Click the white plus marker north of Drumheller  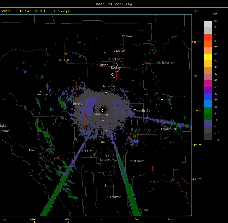point(162,99)
